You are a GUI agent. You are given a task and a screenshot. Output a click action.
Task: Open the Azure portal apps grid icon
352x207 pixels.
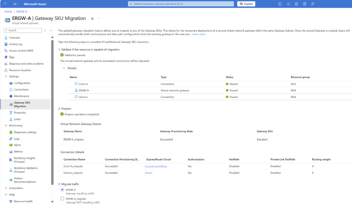(5, 4)
